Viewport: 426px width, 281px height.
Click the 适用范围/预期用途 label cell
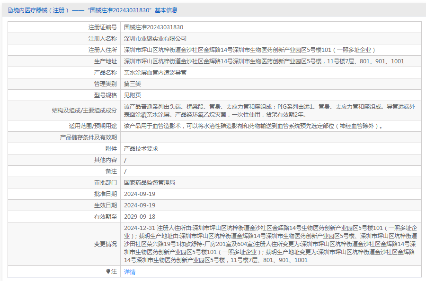coord(64,126)
